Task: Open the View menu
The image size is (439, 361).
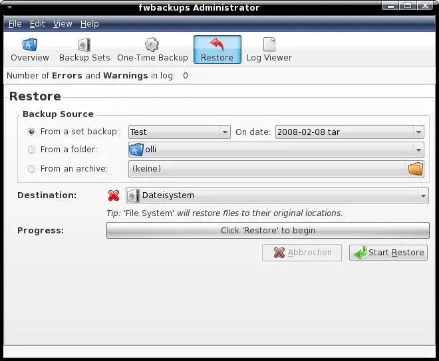Action: click(x=63, y=24)
